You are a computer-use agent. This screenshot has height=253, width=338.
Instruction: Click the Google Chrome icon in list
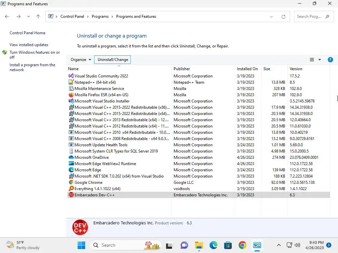[71, 182]
